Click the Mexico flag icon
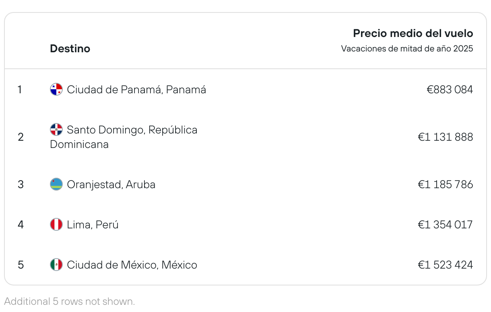Image resolution: width=491 pixels, height=312 pixels. click(x=56, y=265)
